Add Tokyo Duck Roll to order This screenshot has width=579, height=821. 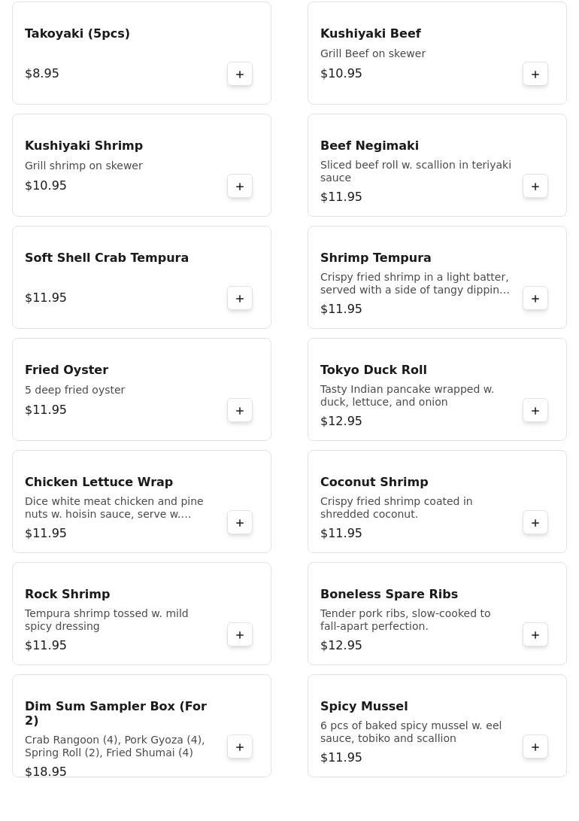coord(535,411)
